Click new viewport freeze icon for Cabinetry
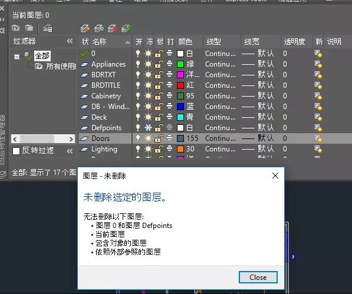 point(318,96)
